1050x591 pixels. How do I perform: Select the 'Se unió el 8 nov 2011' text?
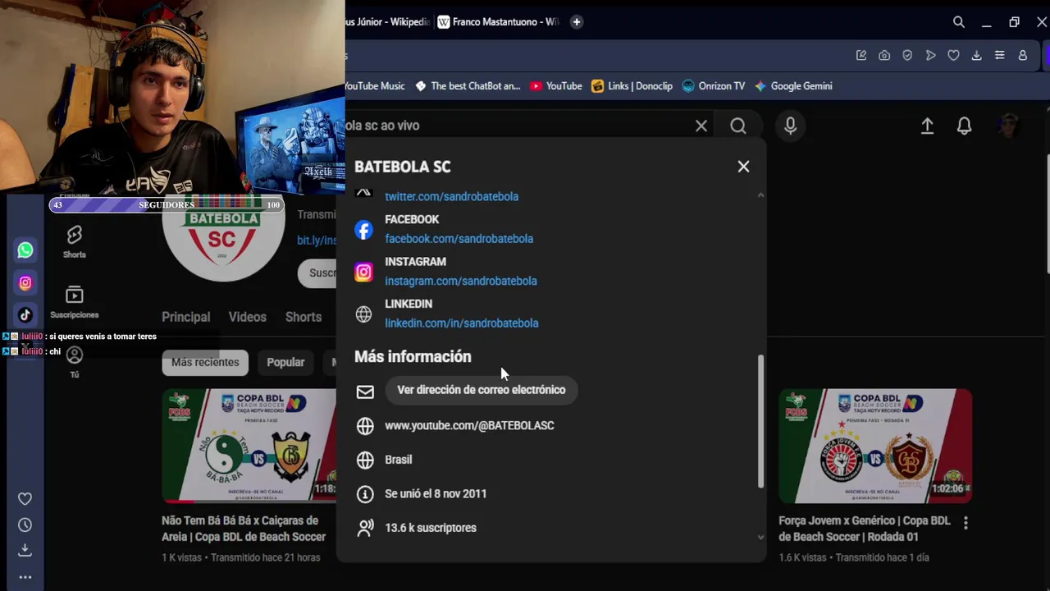[x=436, y=494]
